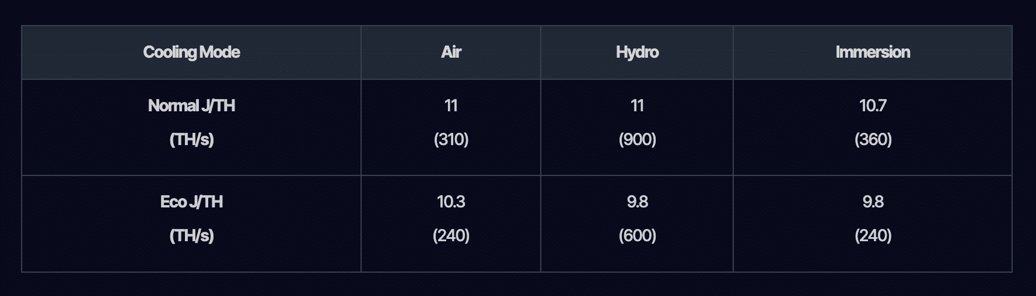
Task: Click (TH/s) beneath the Normal J/TH label
Action: [x=191, y=139]
